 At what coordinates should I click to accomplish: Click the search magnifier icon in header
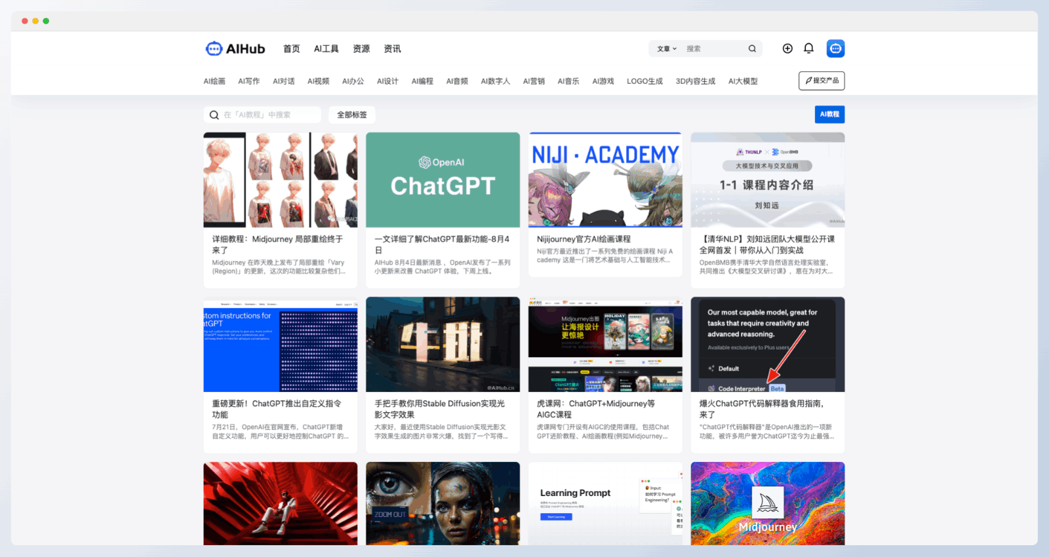coord(752,48)
